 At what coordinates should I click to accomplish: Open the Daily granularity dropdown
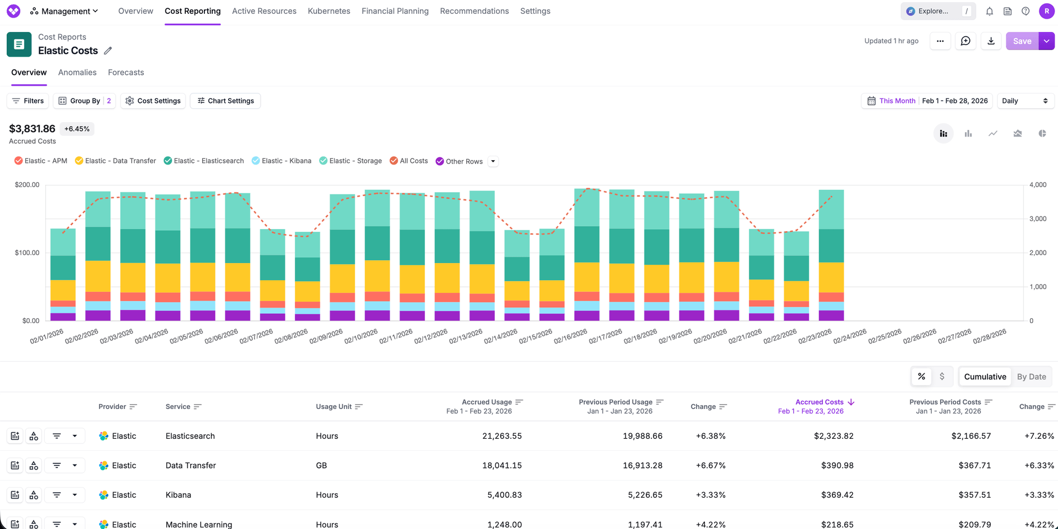click(1025, 101)
